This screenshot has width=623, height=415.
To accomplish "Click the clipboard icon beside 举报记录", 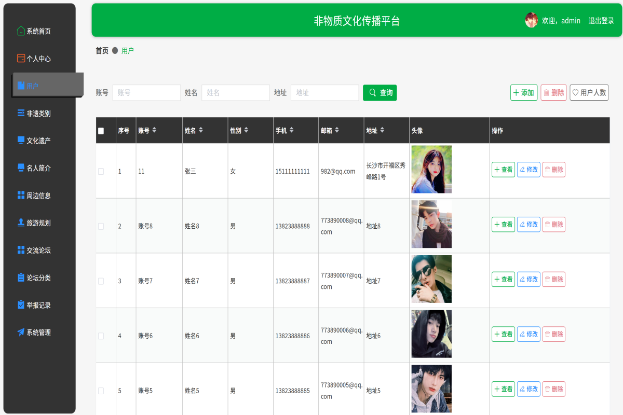I will (21, 305).
